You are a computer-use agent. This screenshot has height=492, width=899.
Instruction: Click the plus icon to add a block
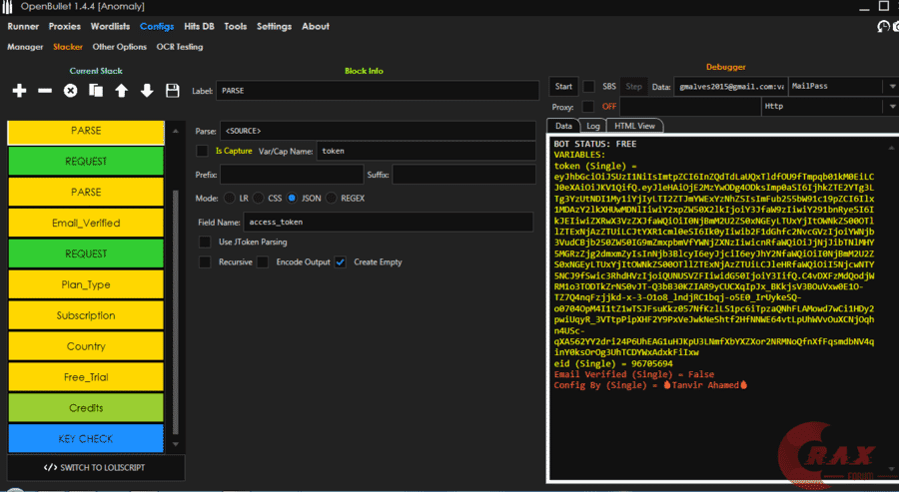[19, 91]
